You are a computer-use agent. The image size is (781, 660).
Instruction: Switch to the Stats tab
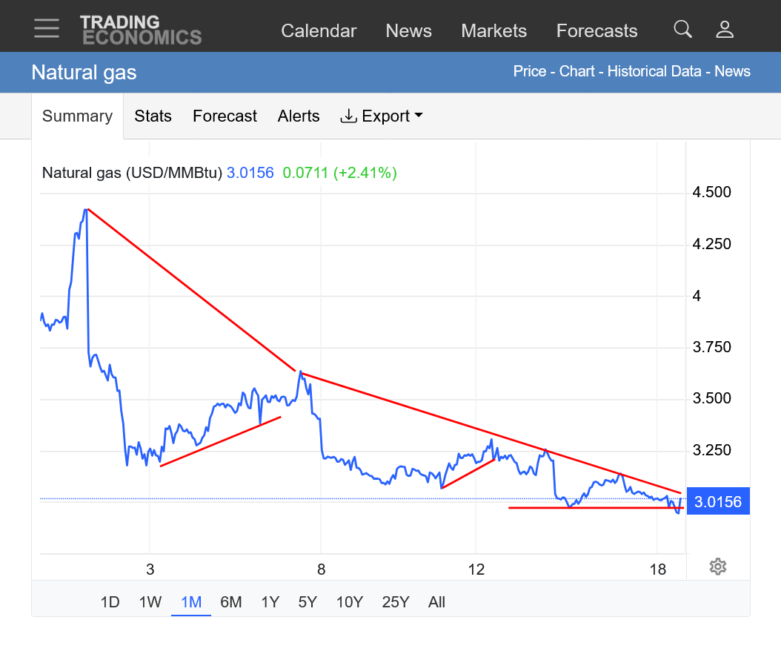pos(153,116)
